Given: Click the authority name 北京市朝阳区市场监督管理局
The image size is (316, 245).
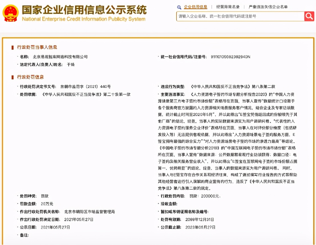Looking at the screenshot, I should (x=90, y=212).
